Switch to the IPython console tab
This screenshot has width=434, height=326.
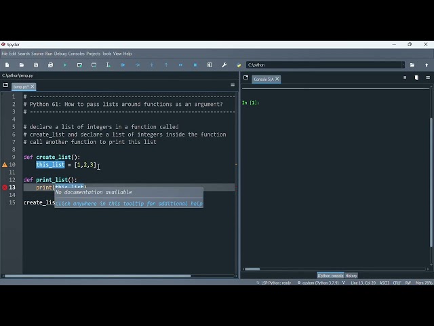click(x=330, y=276)
